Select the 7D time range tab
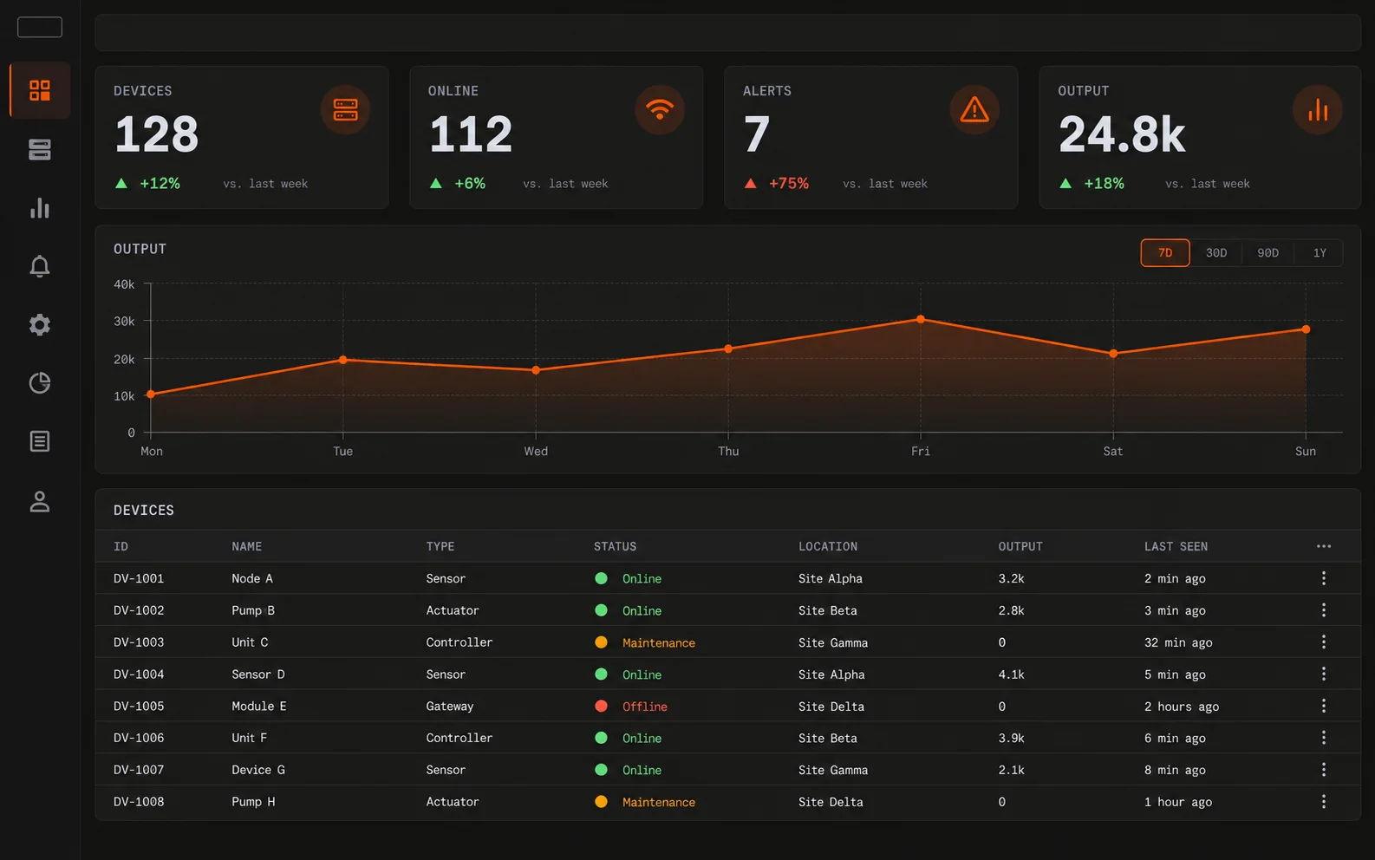This screenshot has width=1375, height=860. pyautogui.click(x=1165, y=253)
